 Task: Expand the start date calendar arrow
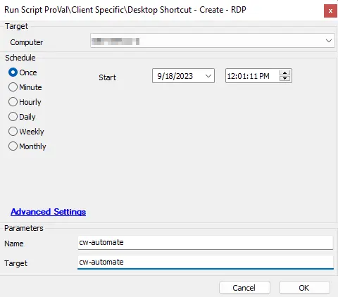[208, 76]
